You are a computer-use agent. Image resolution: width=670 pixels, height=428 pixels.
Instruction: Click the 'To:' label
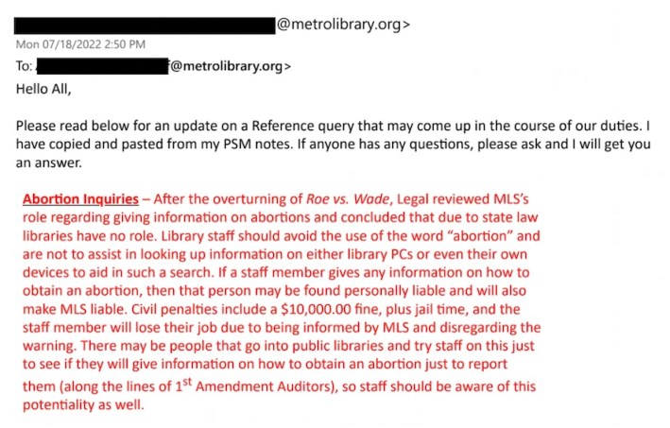(x=24, y=66)
